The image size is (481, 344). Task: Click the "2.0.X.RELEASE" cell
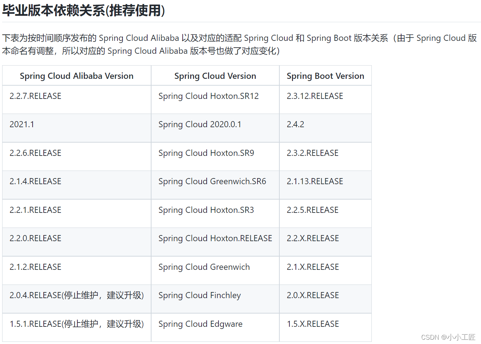coord(325,299)
